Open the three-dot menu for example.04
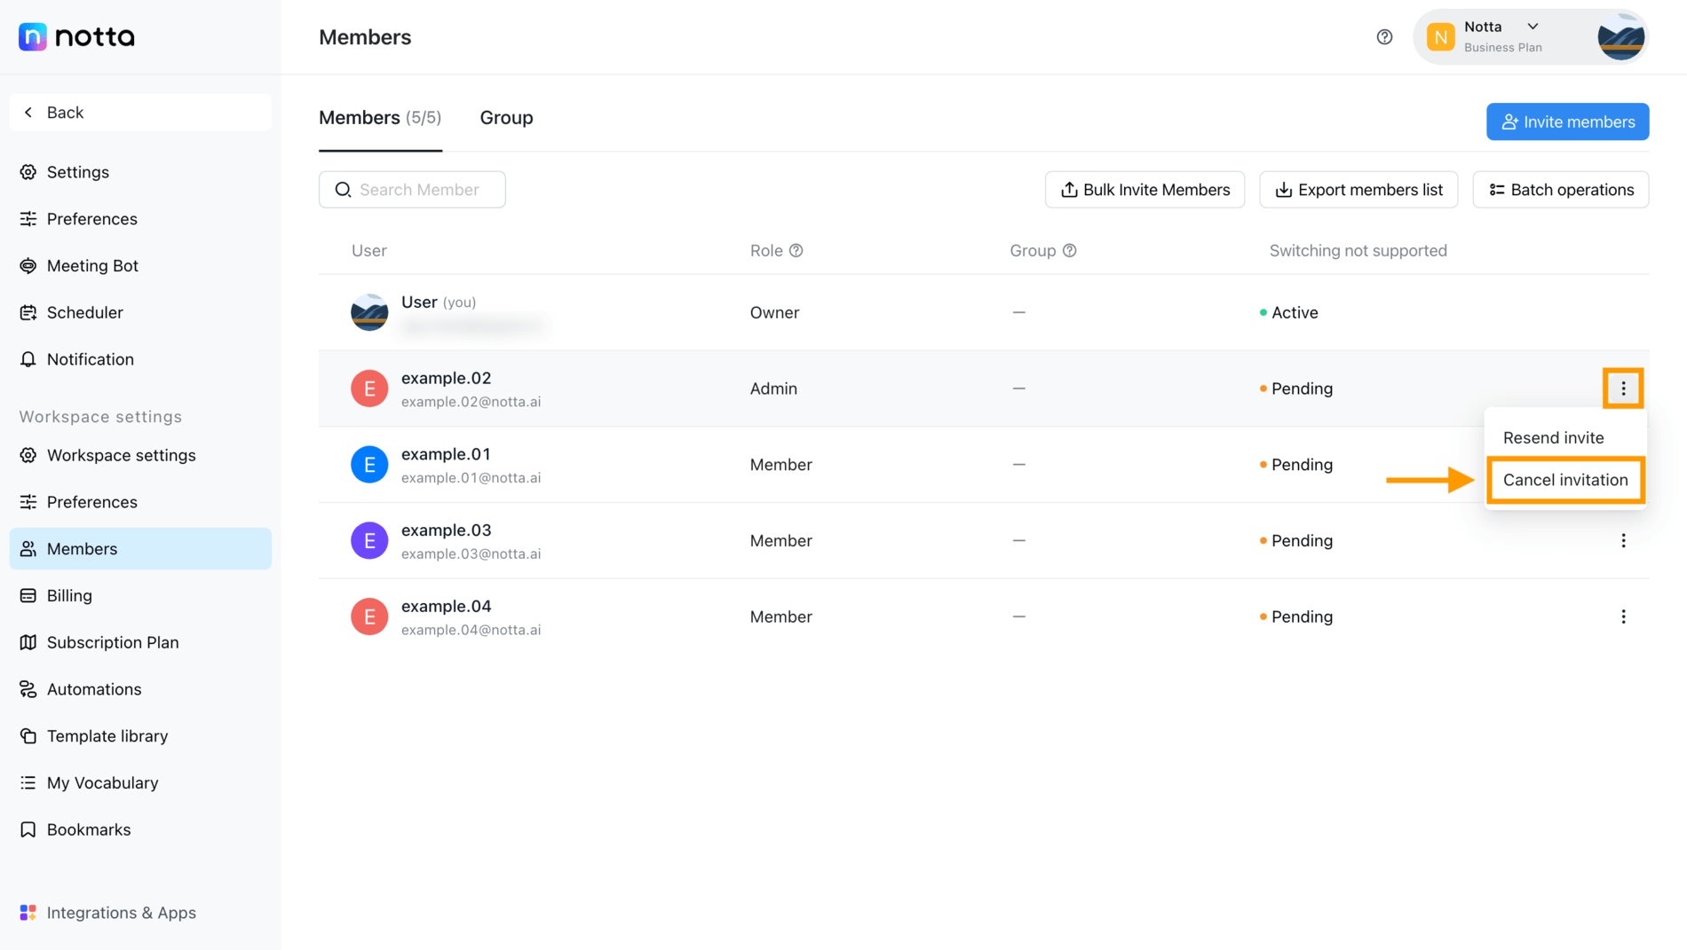This screenshot has height=950, width=1687. (1623, 617)
